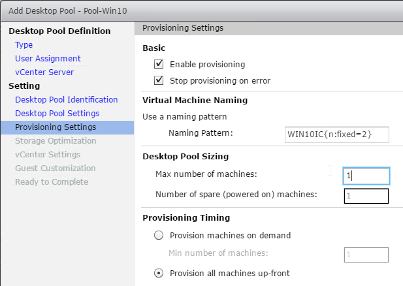Click the Min number of machines field
The width and height of the screenshot is (403, 286).
pos(366,255)
